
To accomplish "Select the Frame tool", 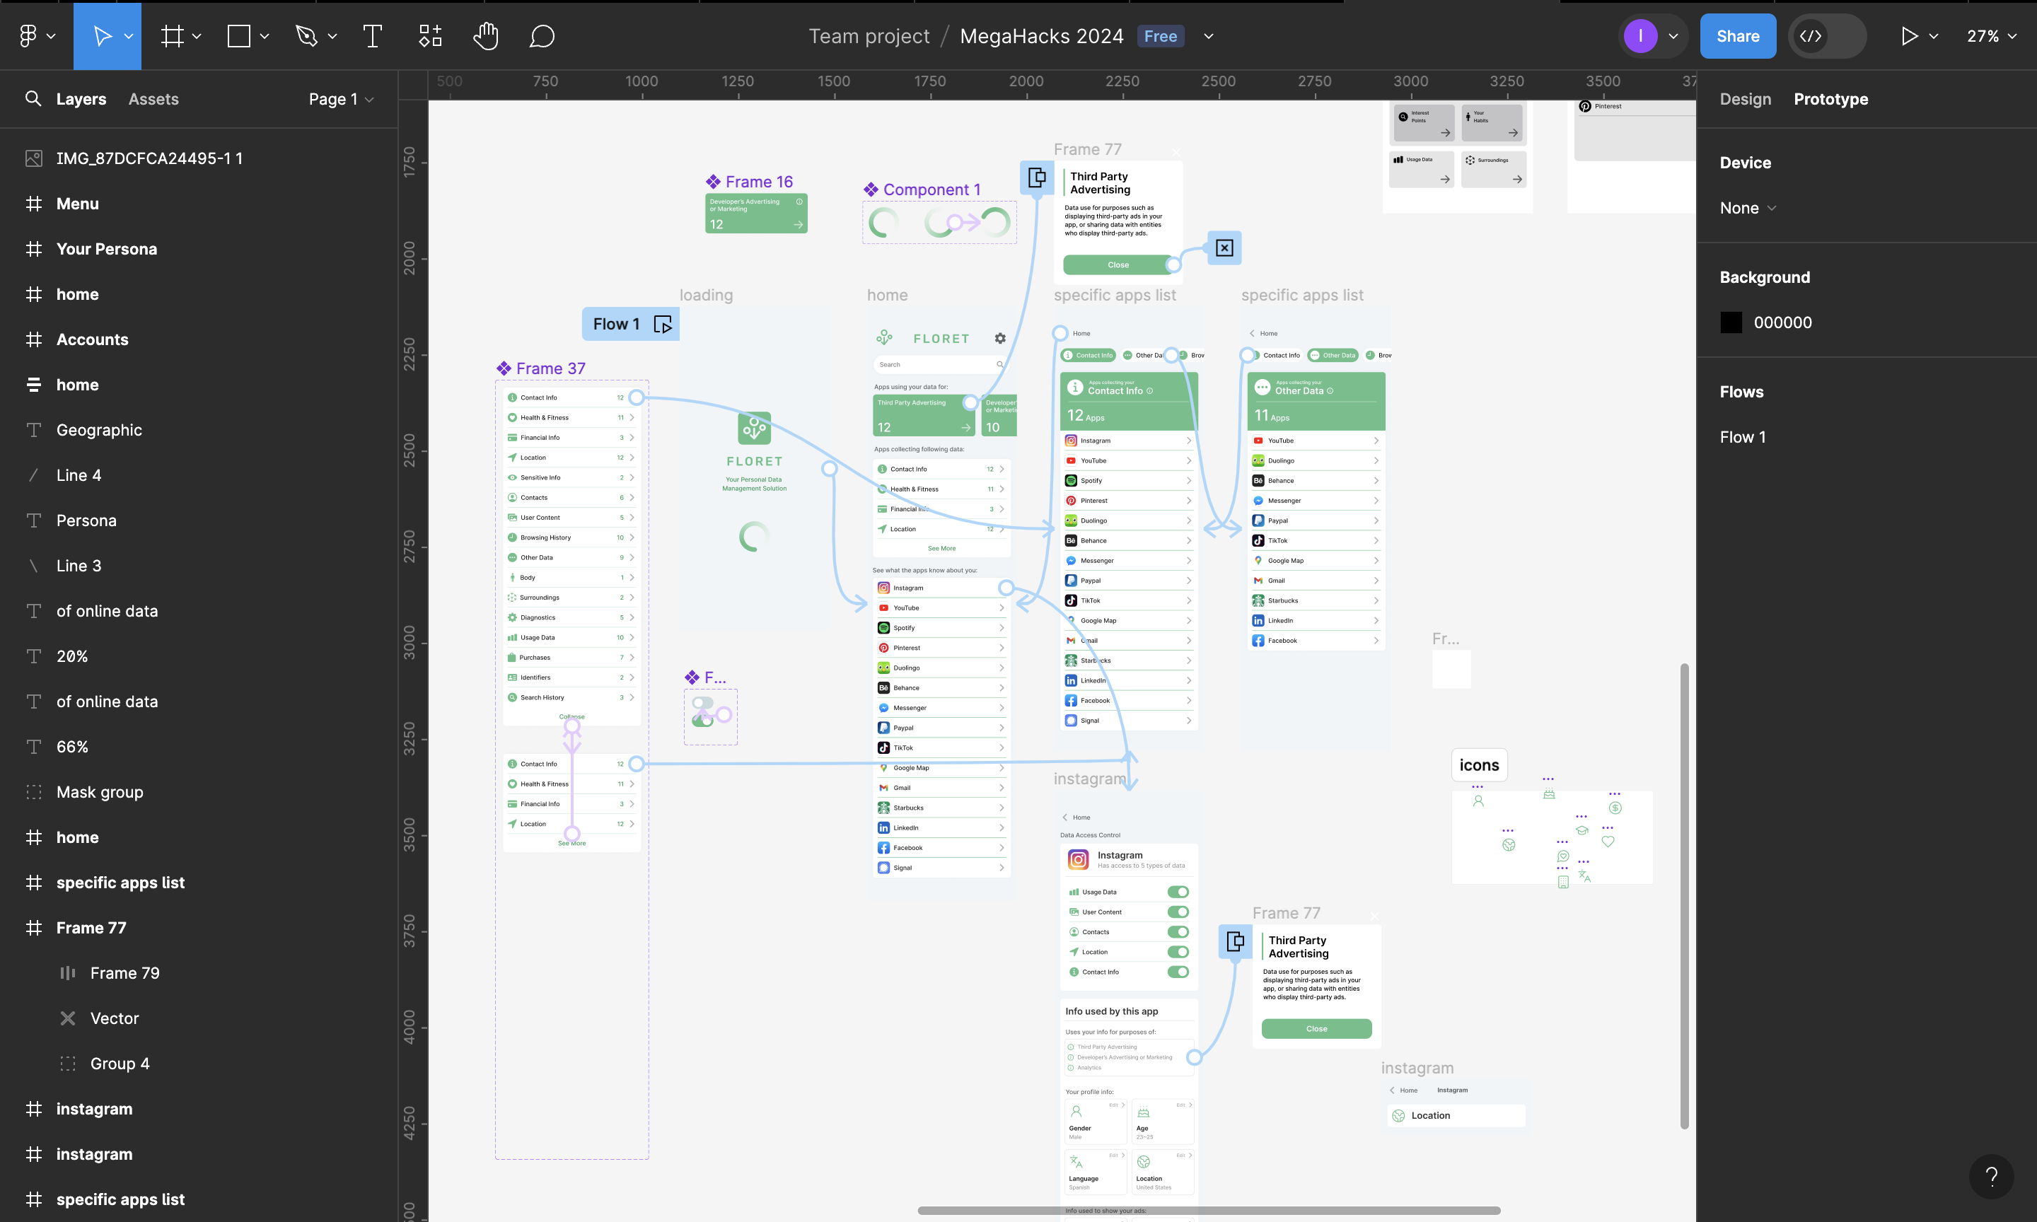I will (172, 36).
